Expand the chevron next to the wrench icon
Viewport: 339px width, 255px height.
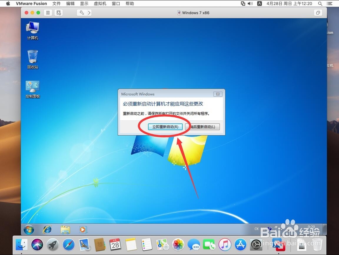89,13
